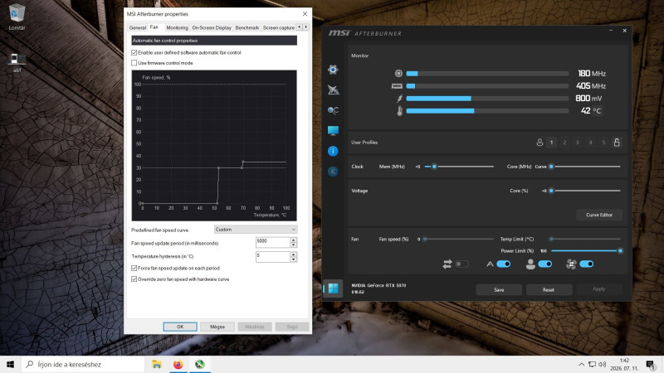Screen dimensions: 664x373
Task: Toggle 'Override zero fan speed with hardware curve'
Action: (x=134, y=279)
